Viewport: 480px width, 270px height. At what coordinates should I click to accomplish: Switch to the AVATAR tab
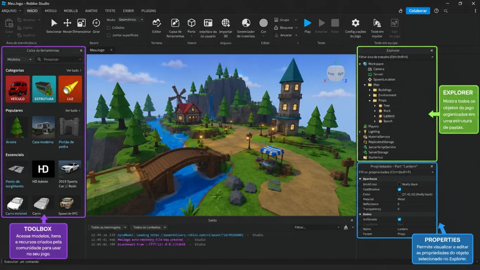pyautogui.click(x=91, y=11)
